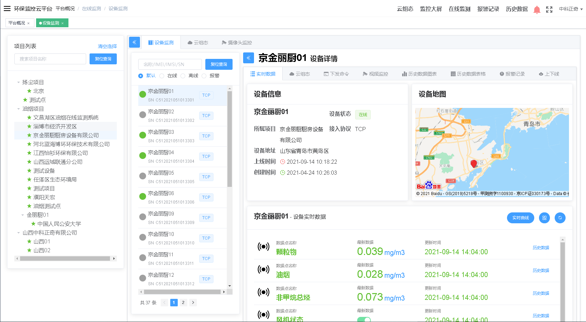
Task: Click the 搜索项目名称 search field
Action: pos(50,59)
